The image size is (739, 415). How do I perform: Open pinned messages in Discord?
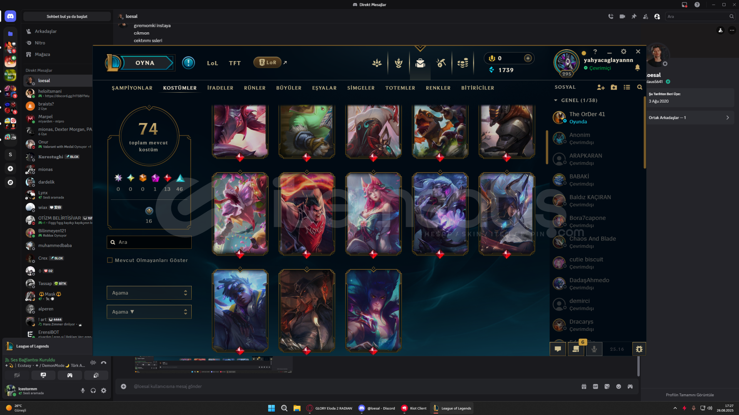(634, 17)
